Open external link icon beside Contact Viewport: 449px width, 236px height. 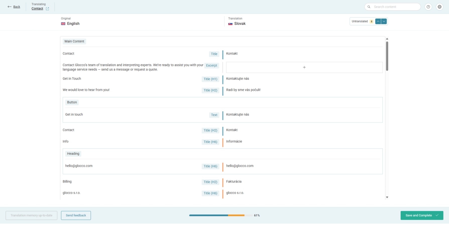tap(47, 9)
